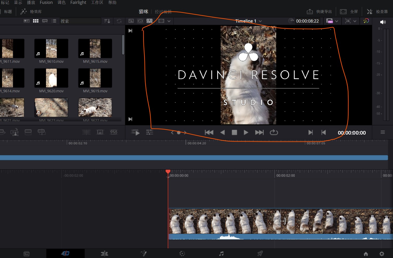
Task: Open the Fusion page wand icon
Action: [x=143, y=253]
